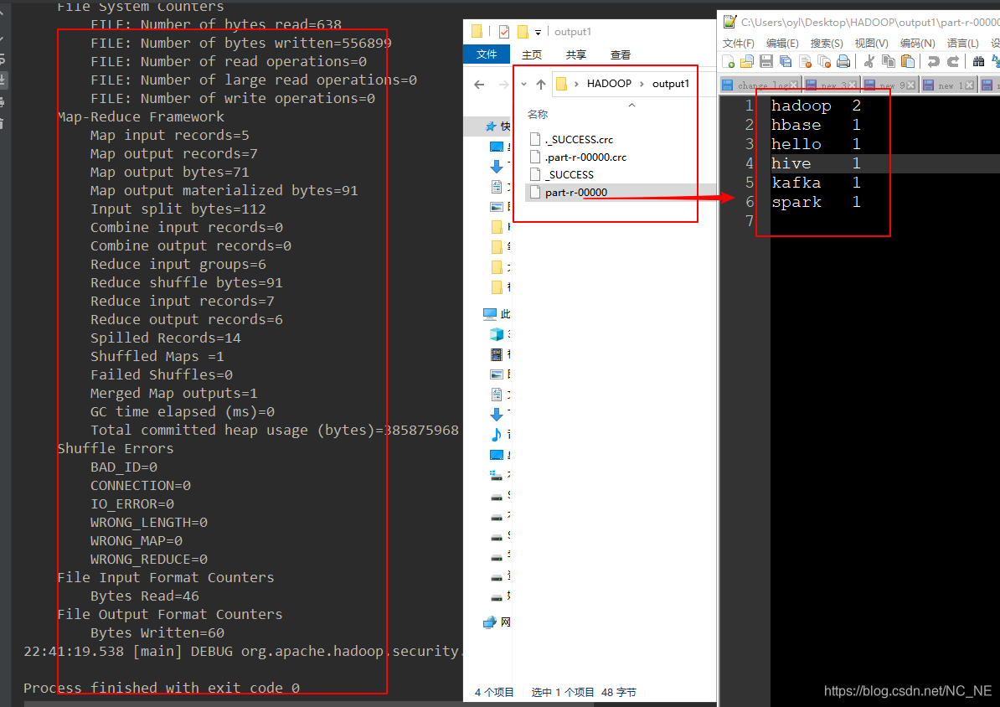Open the Customize Quick Access Toolbar dropdown

pyautogui.click(x=539, y=32)
